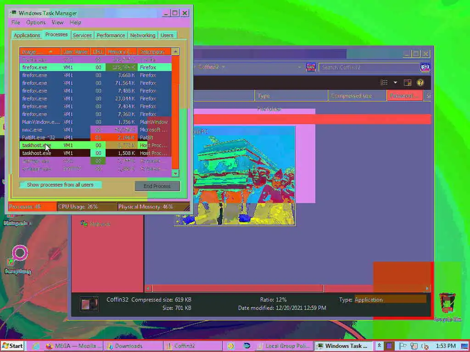
Task: Switch to the Applications tab
Action: [27, 35]
